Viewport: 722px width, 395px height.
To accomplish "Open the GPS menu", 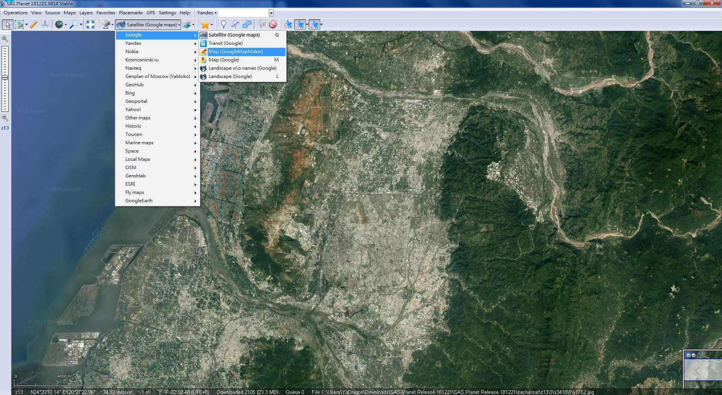I will (x=151, y=13).
